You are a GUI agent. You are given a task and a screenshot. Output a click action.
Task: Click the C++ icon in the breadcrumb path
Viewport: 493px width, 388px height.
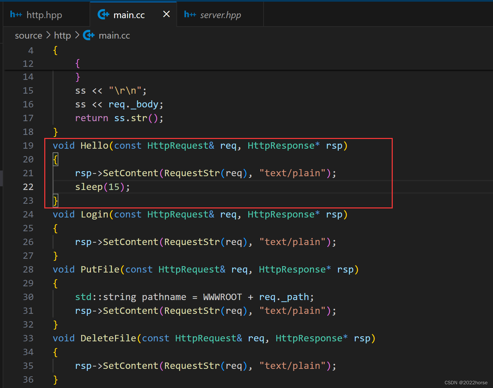click(89, 35)
